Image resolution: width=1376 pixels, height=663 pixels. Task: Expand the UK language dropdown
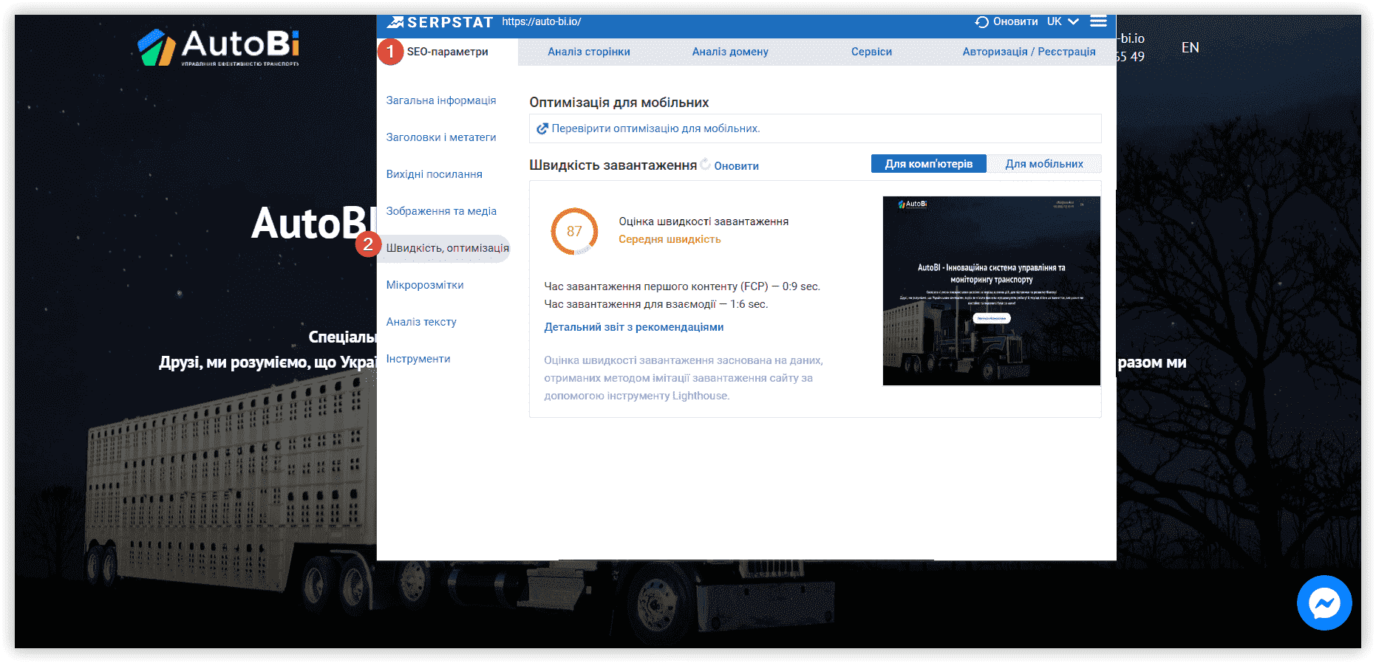click(1063, 21)
